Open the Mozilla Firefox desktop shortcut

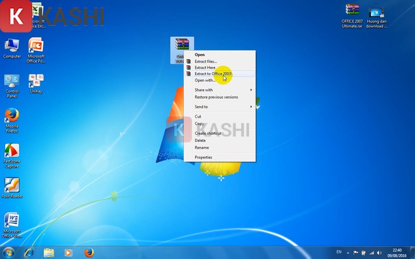click(x=12, y=117)
